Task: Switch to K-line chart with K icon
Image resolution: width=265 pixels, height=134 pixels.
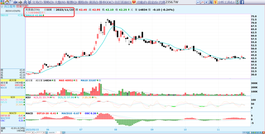Action: pos(207,2)
